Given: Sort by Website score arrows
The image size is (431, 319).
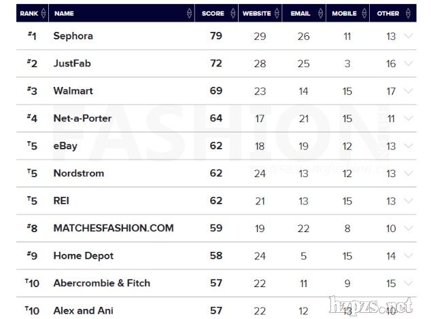Looking at the screenshot, I should (x=277, y=14).
